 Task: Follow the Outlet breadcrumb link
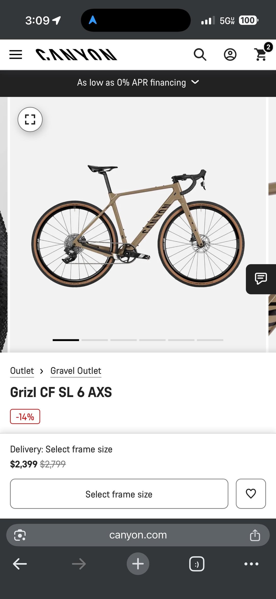coord(22,371)
